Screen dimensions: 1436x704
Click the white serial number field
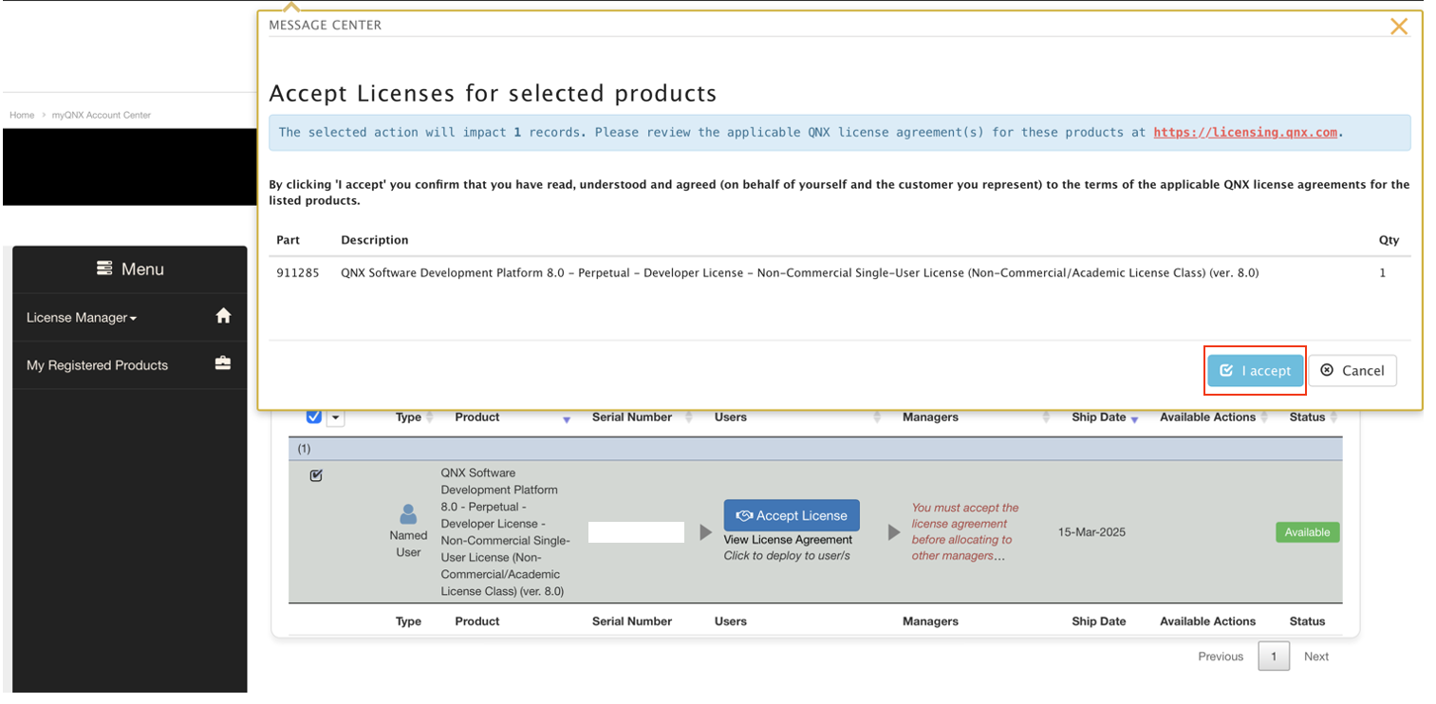636,532
